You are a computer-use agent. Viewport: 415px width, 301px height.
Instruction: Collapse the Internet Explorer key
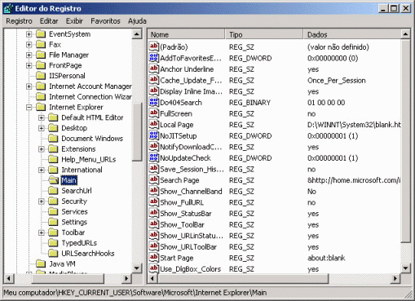coord(29,108)
